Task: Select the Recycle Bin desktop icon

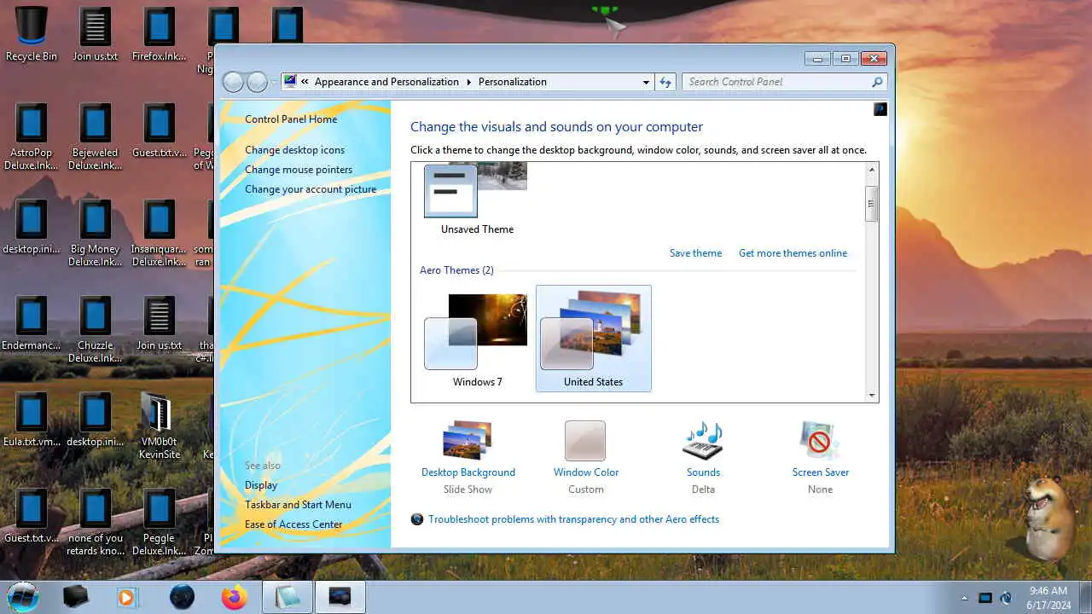Action: pyautogui.click(x=32, y=35)
